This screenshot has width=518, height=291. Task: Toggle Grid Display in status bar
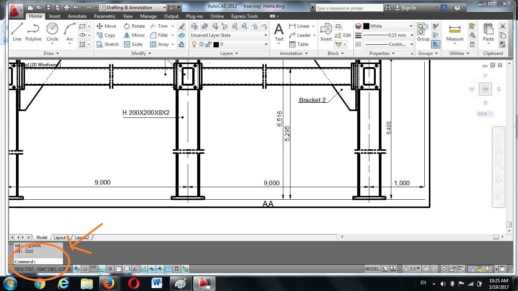click(93, 269)
